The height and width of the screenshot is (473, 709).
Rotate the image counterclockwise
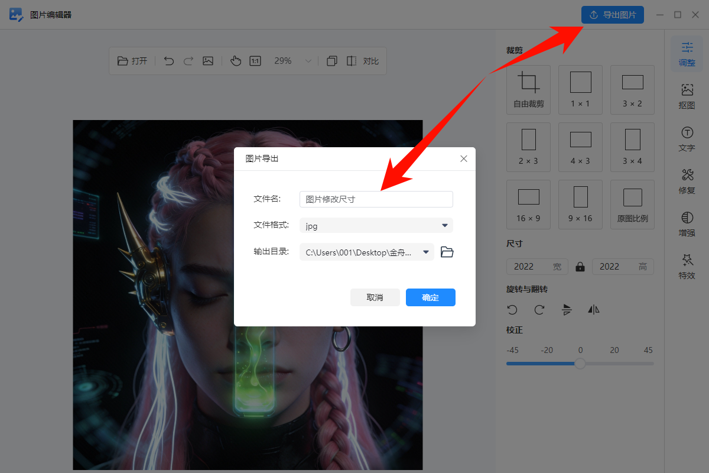coord(512,309)
